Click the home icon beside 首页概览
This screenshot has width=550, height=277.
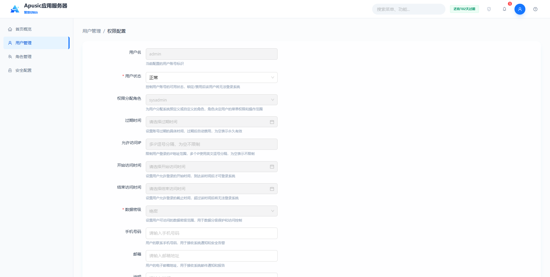tap(10, 29)
